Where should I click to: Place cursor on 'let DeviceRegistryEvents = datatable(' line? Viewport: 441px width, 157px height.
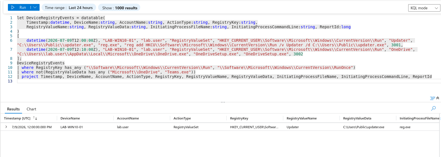(x=61, y=18)
